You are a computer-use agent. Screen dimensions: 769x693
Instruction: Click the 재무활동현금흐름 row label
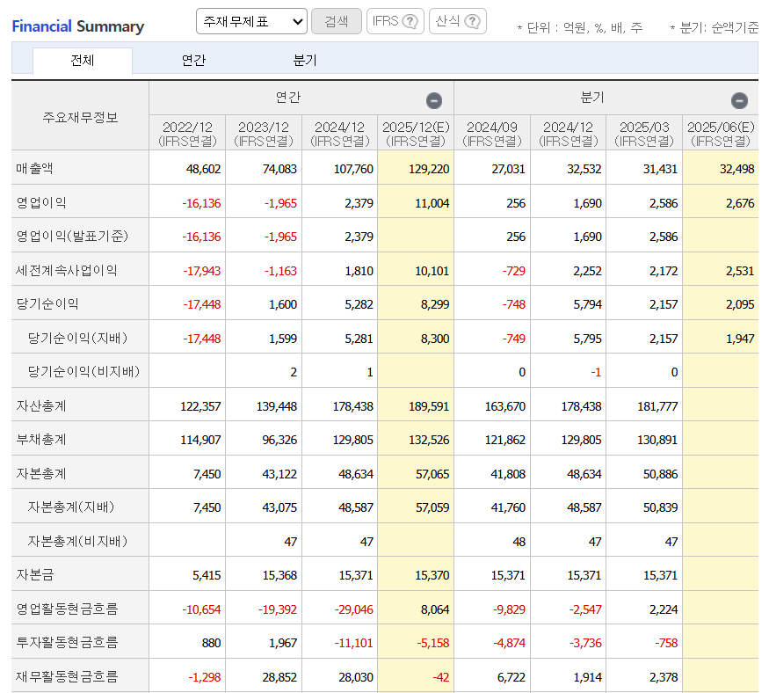(67, 676)
